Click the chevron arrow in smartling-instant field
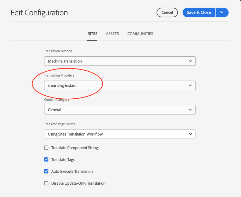241x197 pixels. 190,85
